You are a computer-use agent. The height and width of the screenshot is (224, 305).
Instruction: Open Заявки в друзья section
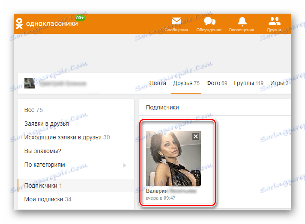tap(47, 124)
